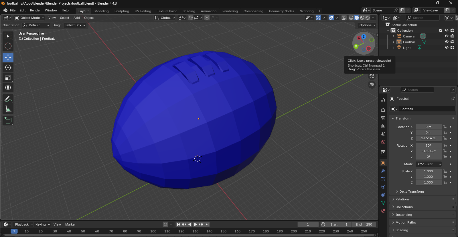
Task: Open the Options dropdown in viewport
Action: point(367,25)
